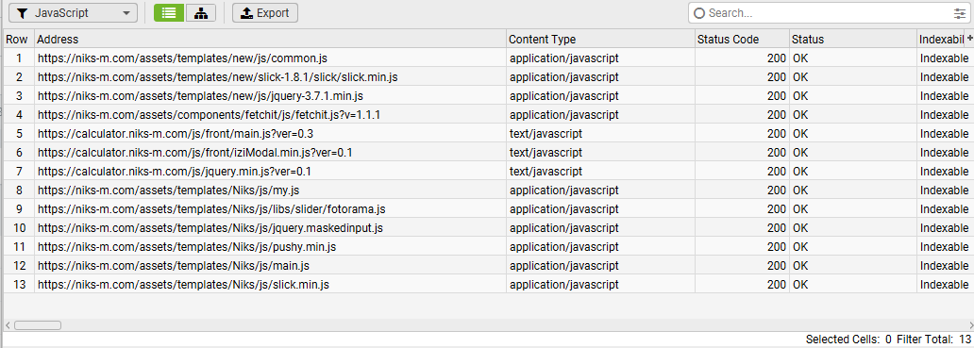Sort by Content Type column header

pyautogui.click(x=600, y=39)
